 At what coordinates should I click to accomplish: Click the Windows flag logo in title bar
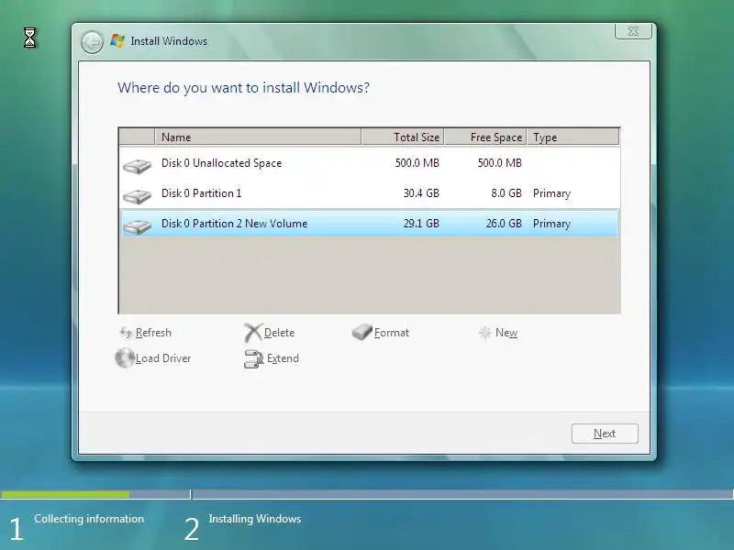click(x=117, y=40)
